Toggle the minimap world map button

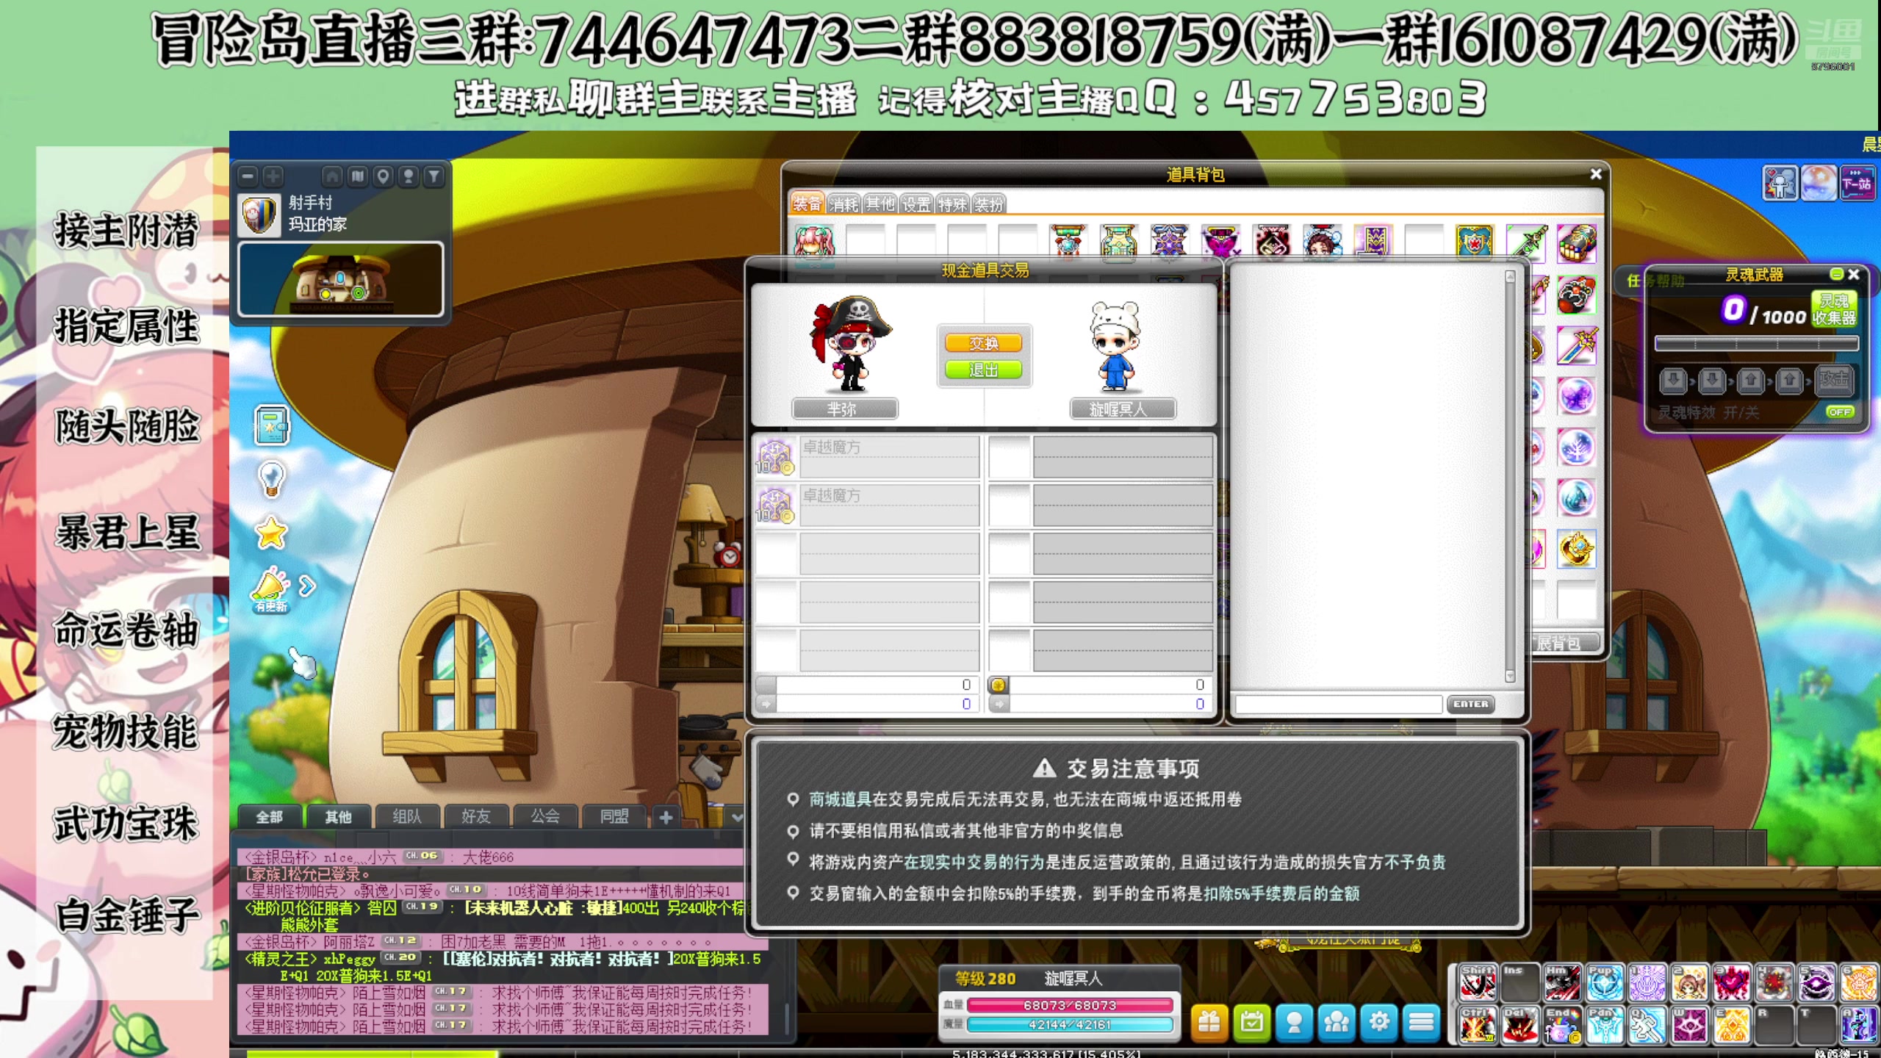358,176
